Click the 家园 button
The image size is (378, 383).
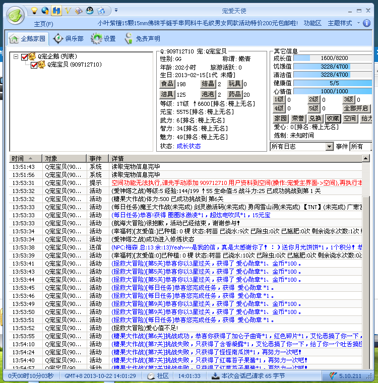[281, 118]
